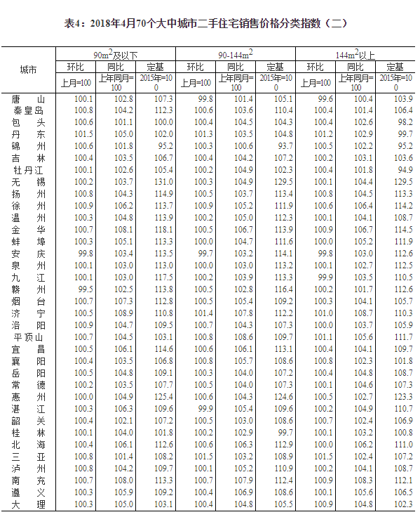The width and height of the screenshot is (420, 517).
Task: Click city name 吉林
Action: [x=28, y=158]
